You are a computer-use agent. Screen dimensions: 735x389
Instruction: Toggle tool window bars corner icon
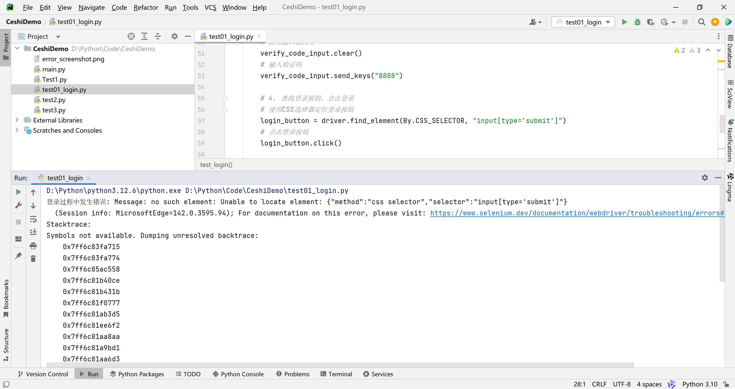6,384
